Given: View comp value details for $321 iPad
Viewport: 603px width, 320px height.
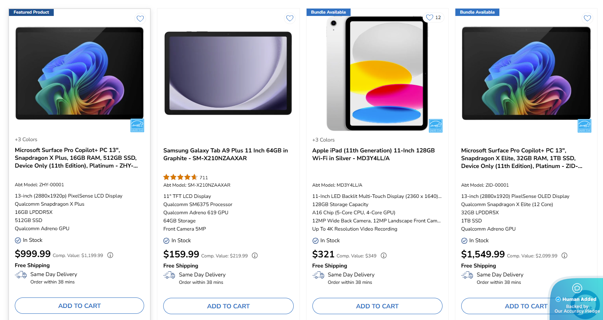Looking at the screenshot, I should tap(384, 256).
